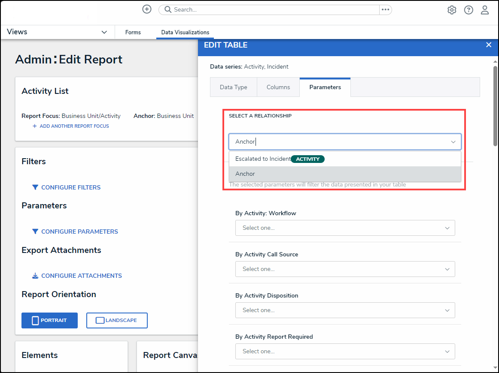Open the By Activity Disposition dropdown
The height and width of the screenshot is (373, 499).
click(x=345, y=310)
